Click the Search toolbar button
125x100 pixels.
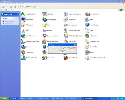(x=21, y=7)
